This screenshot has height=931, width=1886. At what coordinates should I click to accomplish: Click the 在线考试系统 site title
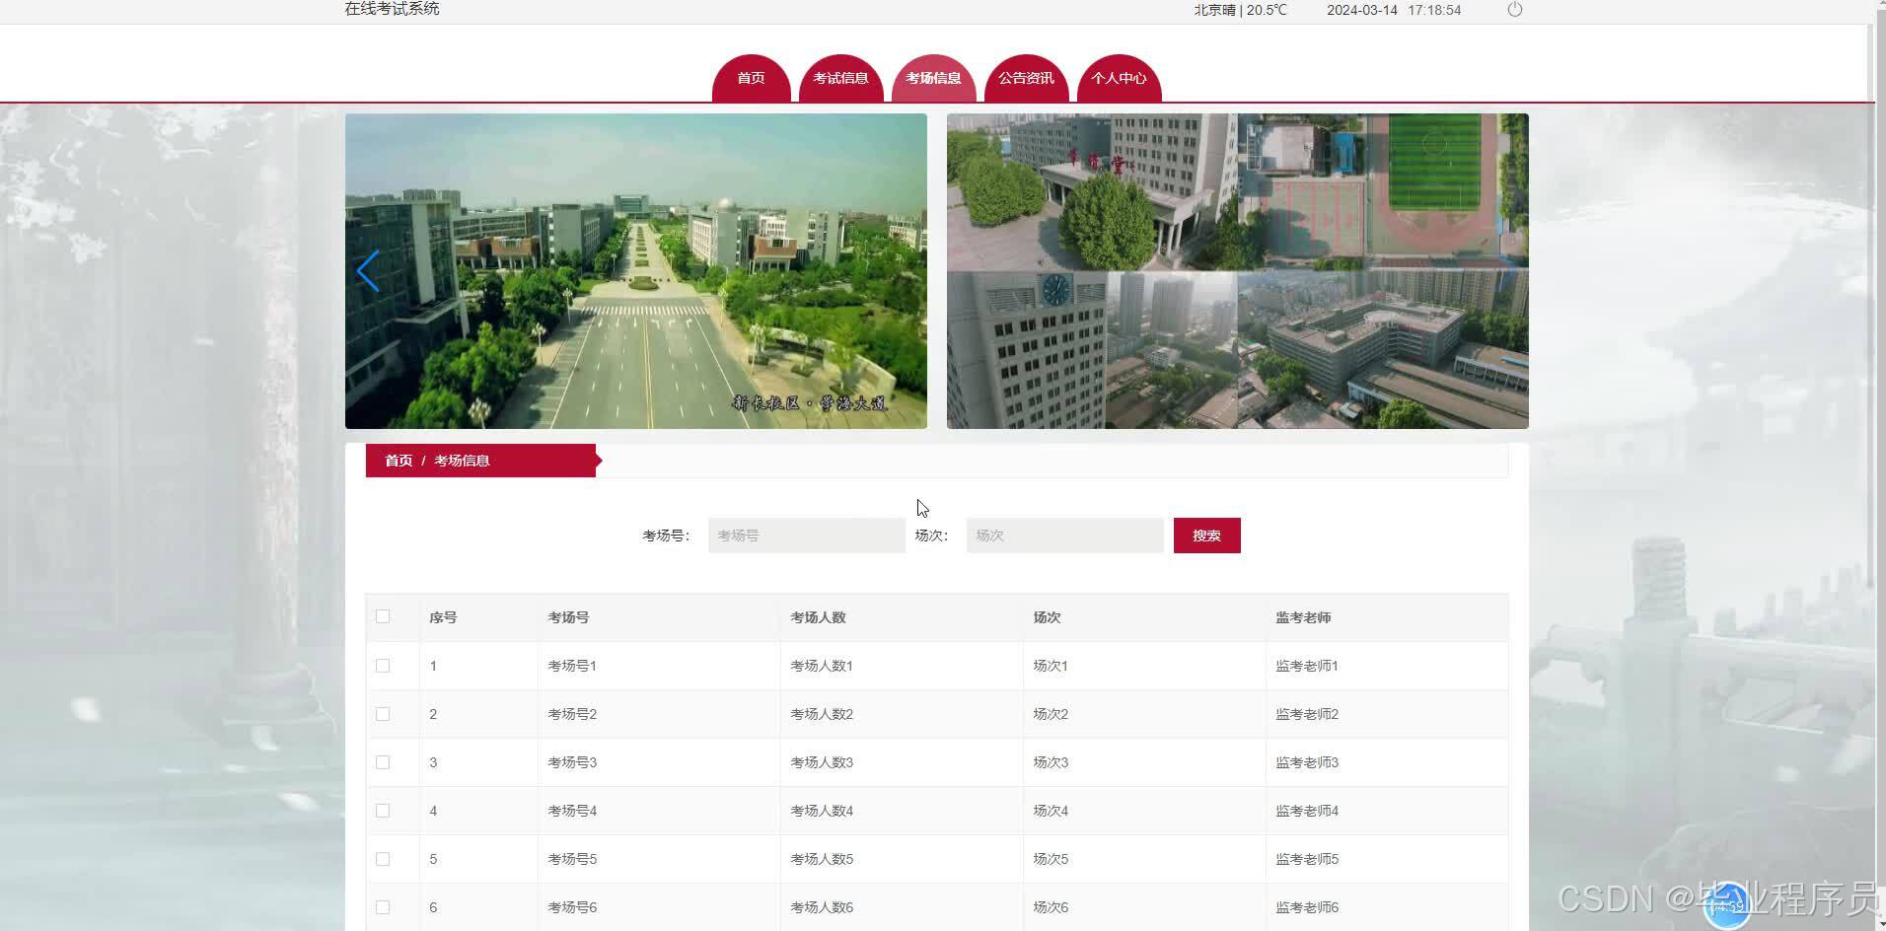392,9
